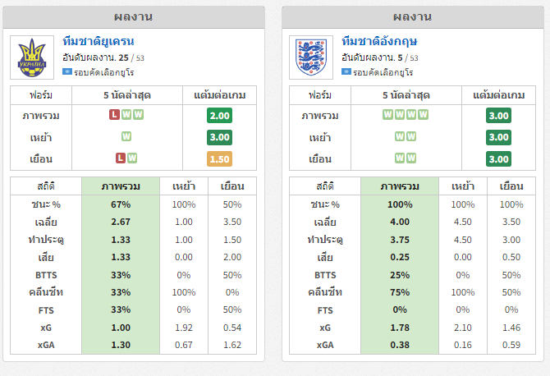Click the Ukraine national team crest
550x376 pixels.
32,57
